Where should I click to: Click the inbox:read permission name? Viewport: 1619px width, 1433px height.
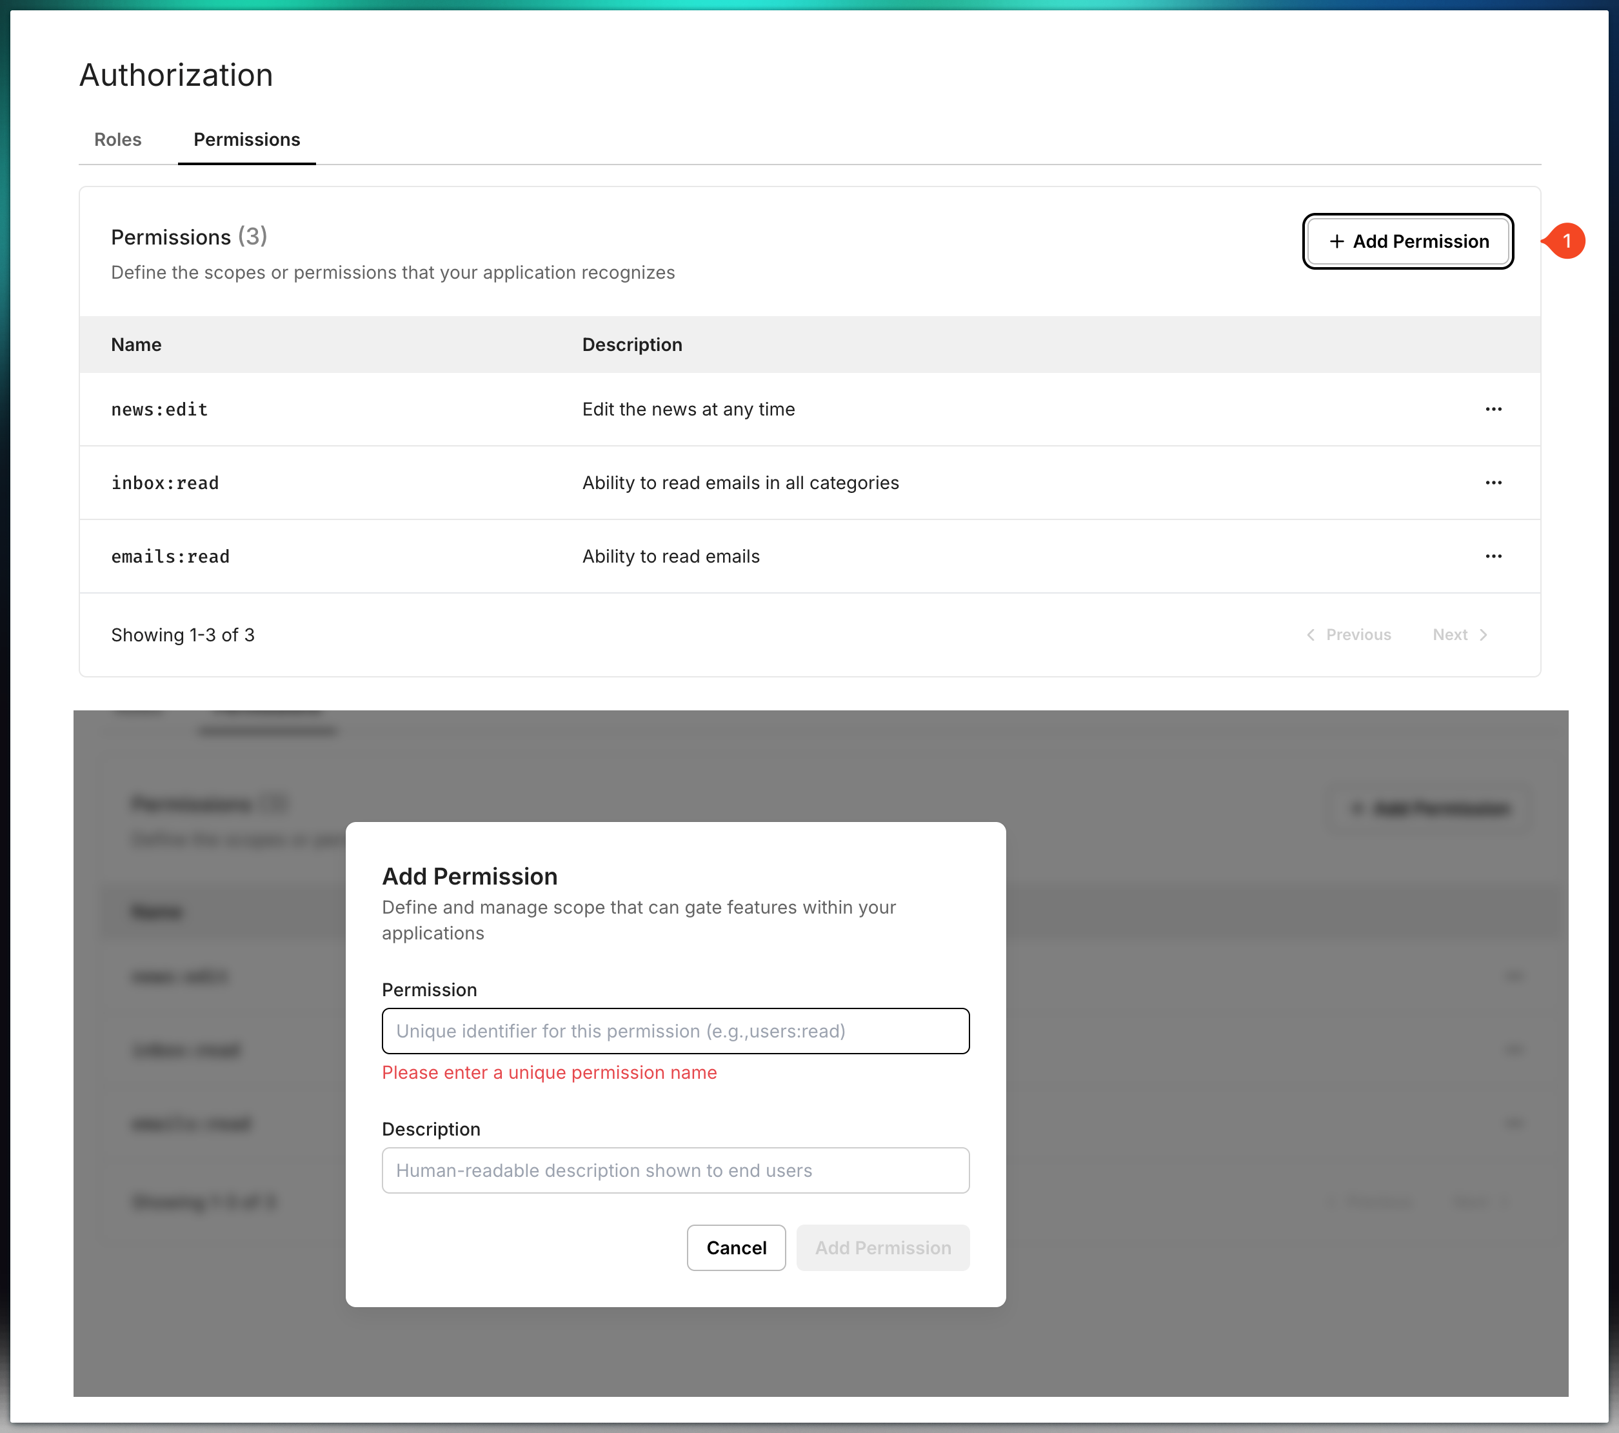(x=164, y=483)
